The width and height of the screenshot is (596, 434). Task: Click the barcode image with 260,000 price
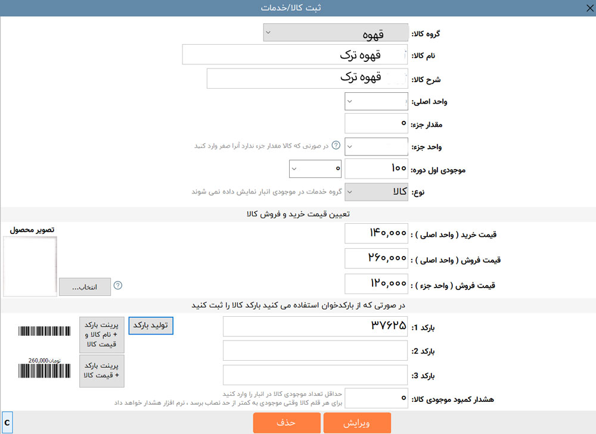45,368
